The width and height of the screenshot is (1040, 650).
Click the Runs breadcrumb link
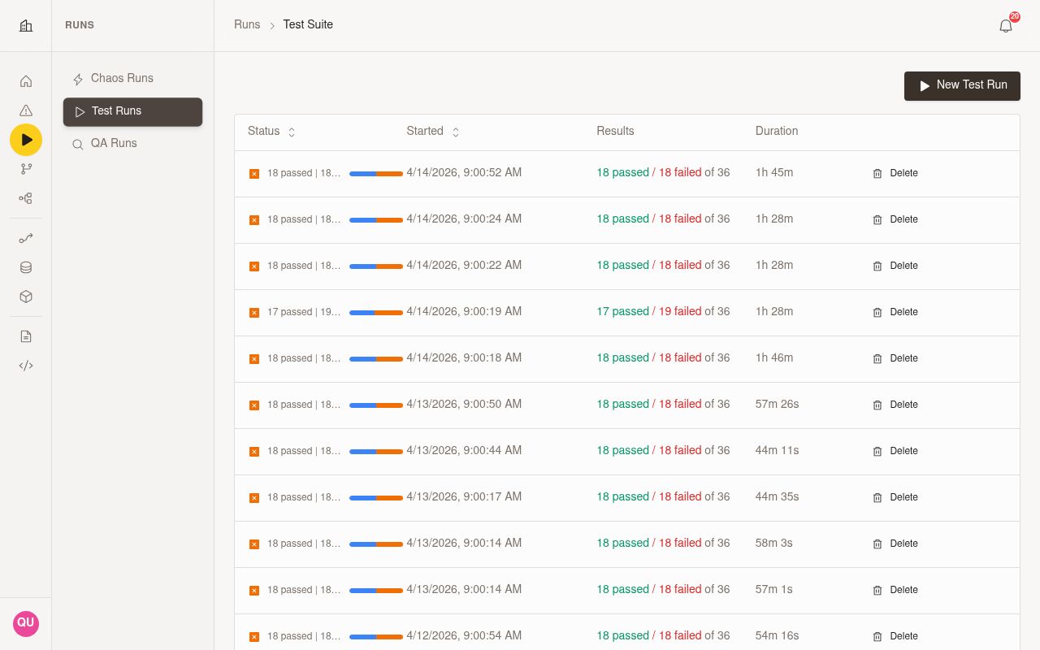point(247,24)
